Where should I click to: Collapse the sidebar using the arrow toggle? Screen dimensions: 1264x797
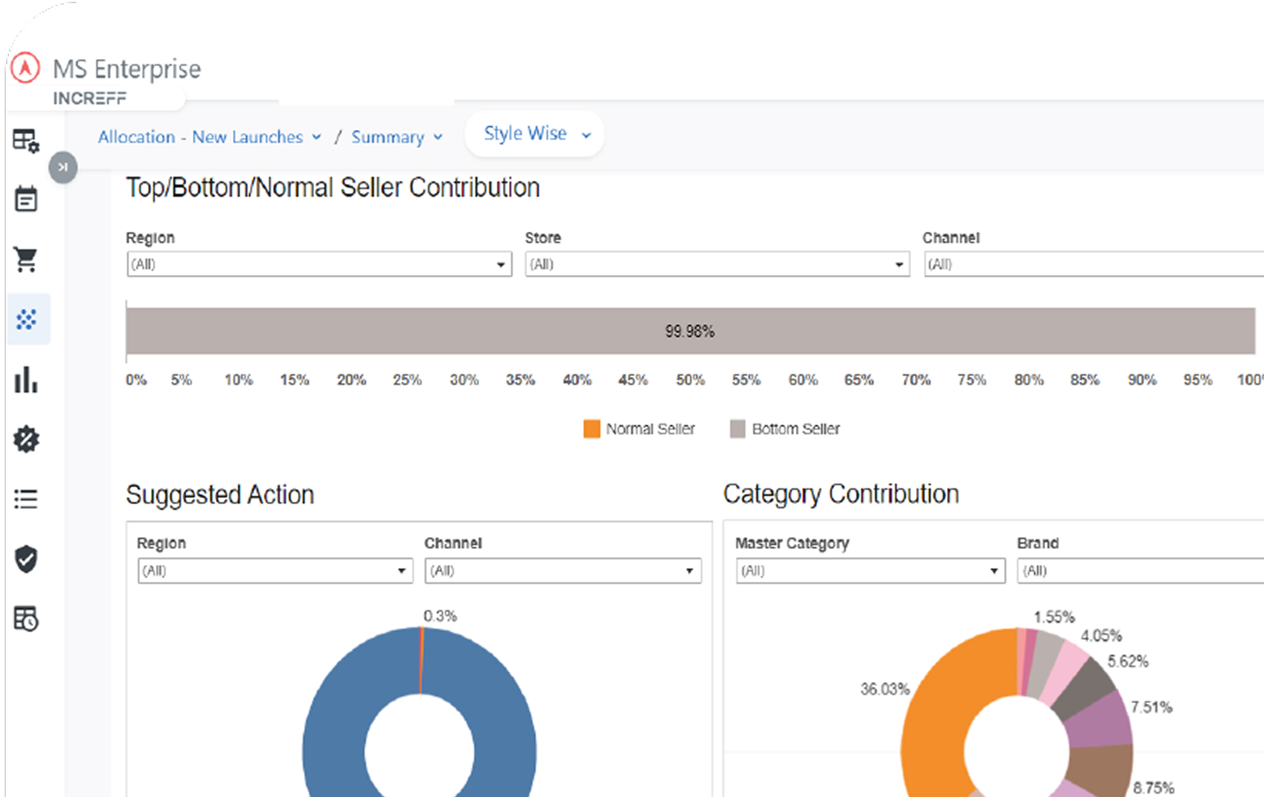point(63,167)
